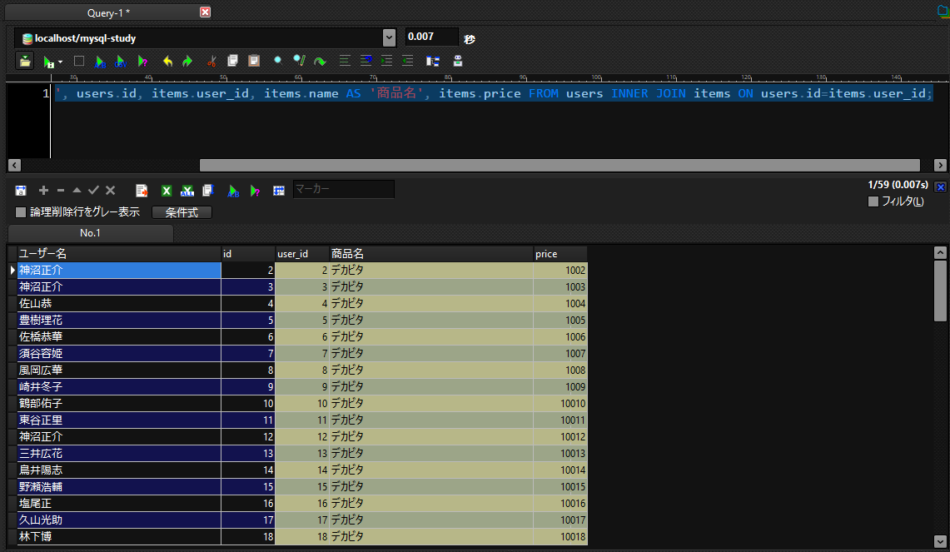Run the SQL query with green play icon
Screen dimensions: 950x552
[47, 62]
